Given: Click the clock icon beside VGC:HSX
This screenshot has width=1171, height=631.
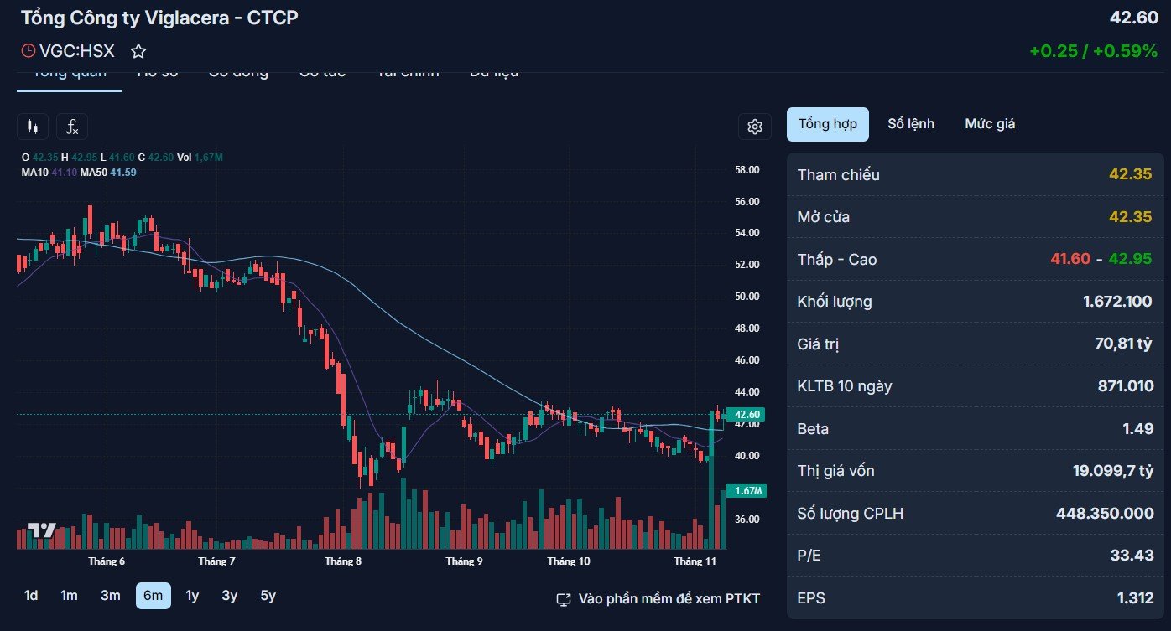Looking at the screenshot, I should tap(29, 51).
